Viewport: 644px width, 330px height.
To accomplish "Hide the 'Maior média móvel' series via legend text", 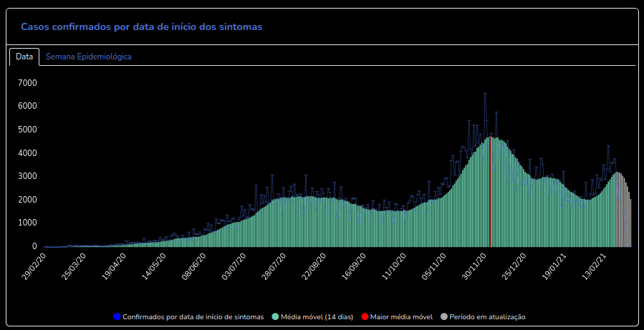I will [x=401, y=316].
